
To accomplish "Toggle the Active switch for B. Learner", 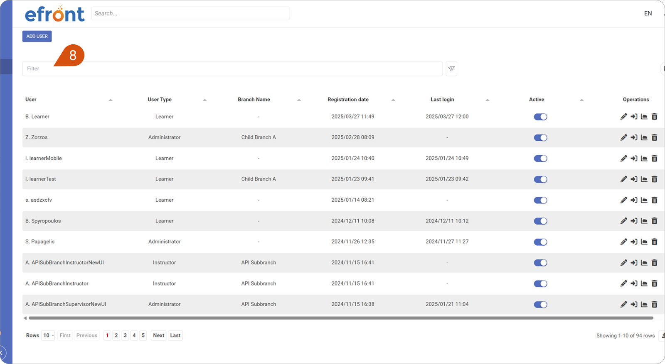I will point(540,117).
